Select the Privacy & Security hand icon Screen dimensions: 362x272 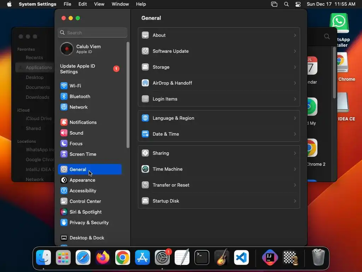click(64, 222)
